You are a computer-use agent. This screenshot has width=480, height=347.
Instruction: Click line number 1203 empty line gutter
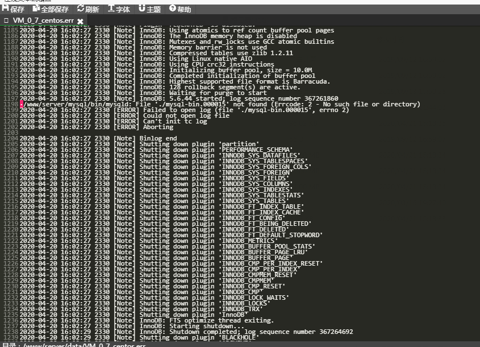click(11, 133)
